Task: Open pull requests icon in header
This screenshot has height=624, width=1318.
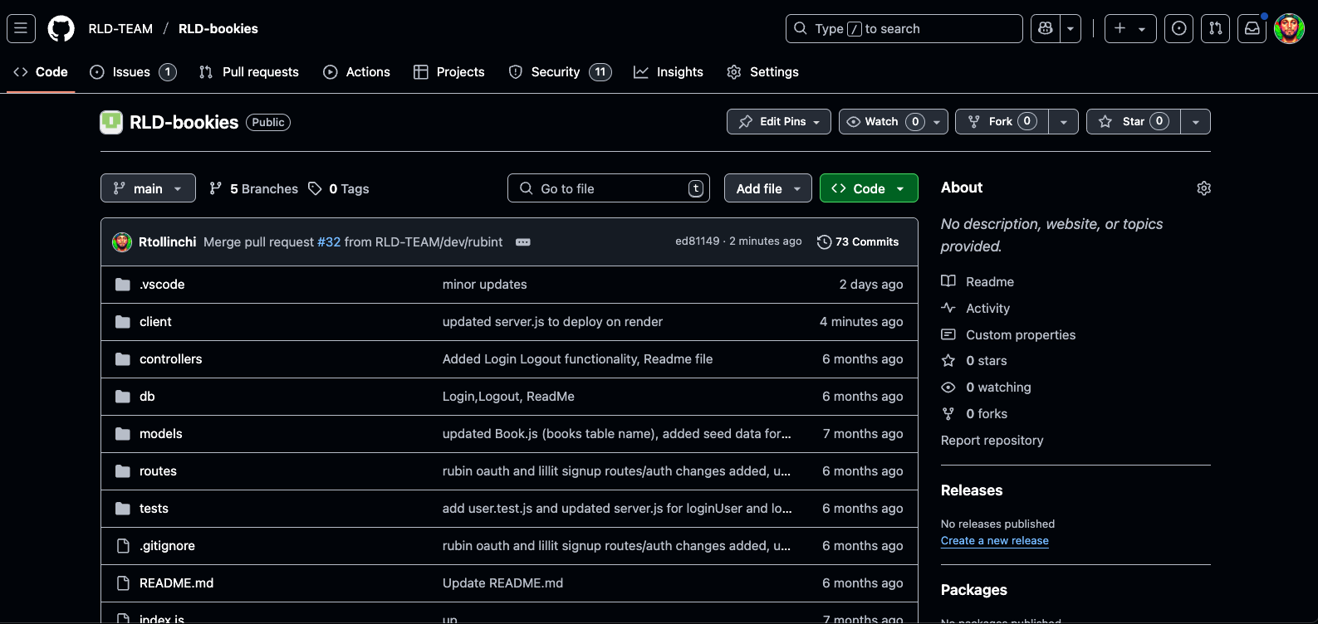Action: pos(1215,28)
